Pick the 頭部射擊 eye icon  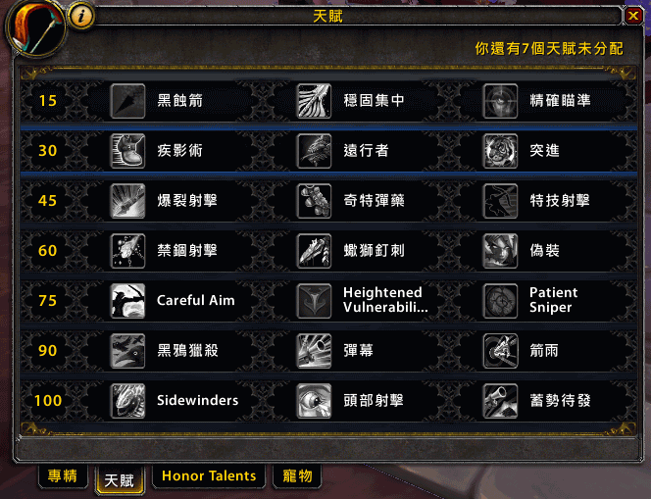[315, 401]
